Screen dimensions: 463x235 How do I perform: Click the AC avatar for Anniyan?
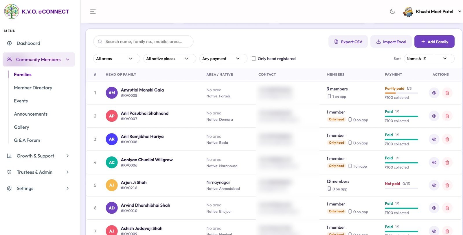click(112, 162)
